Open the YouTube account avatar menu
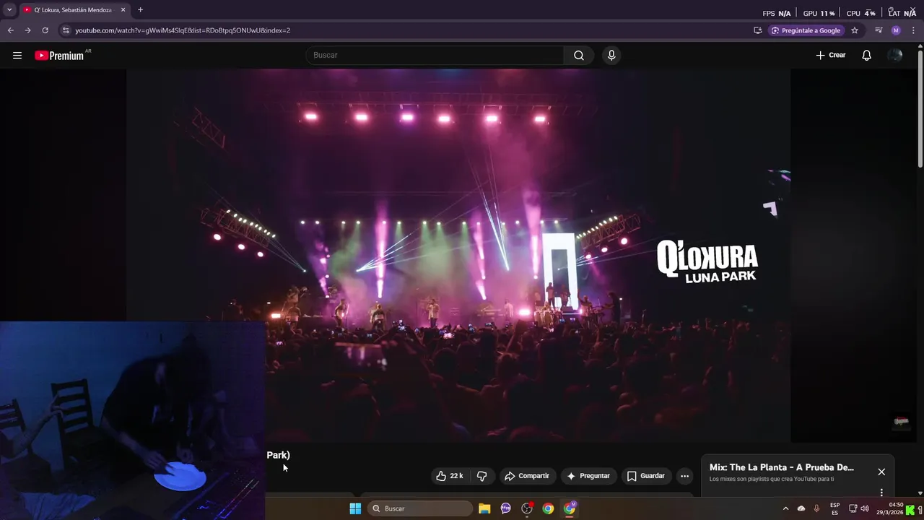 click(x=895, y=56)
